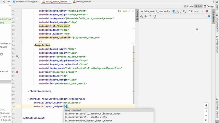Click the default margins vertical arrow icon

[x=150, y=16]
